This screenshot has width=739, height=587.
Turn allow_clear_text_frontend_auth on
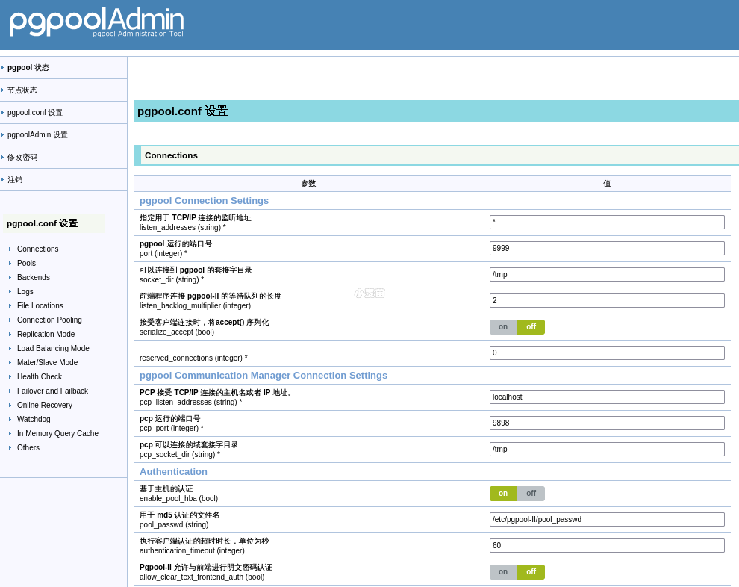click(503, 571)
